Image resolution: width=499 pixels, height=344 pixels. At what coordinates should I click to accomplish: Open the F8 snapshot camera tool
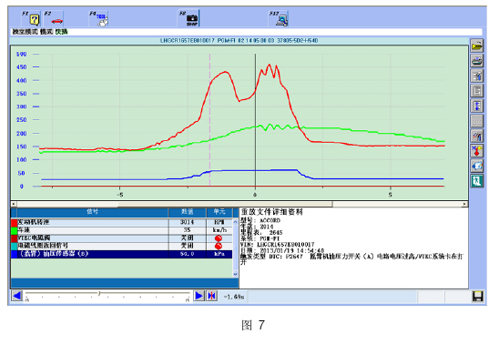coord(192,19)
